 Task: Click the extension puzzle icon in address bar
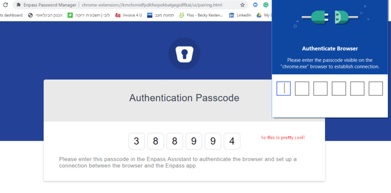(x=19, y=5)
